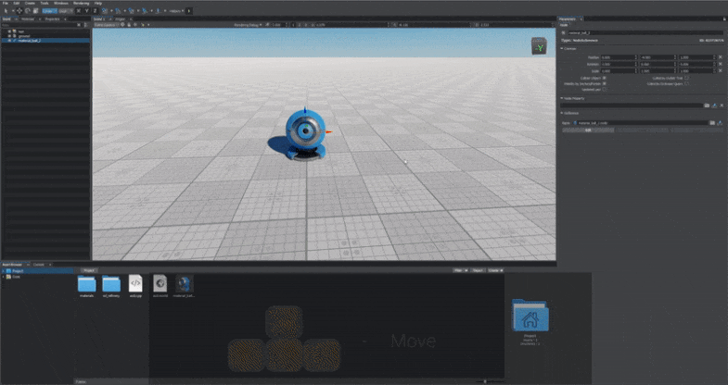Image resolution: width=728 pixels, height=385 pixels.
Task: Reset the Scale values with the X icon
Action: [x=721, y=69]
